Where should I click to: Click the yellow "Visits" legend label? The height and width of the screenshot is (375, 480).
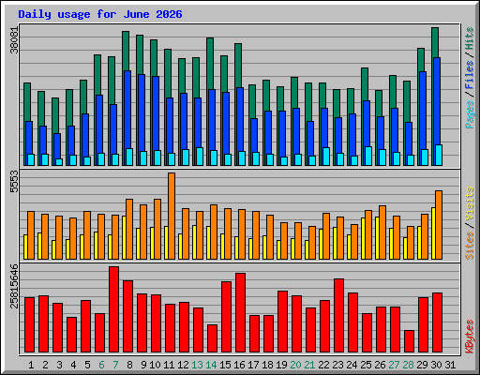(x=469, y=203)
